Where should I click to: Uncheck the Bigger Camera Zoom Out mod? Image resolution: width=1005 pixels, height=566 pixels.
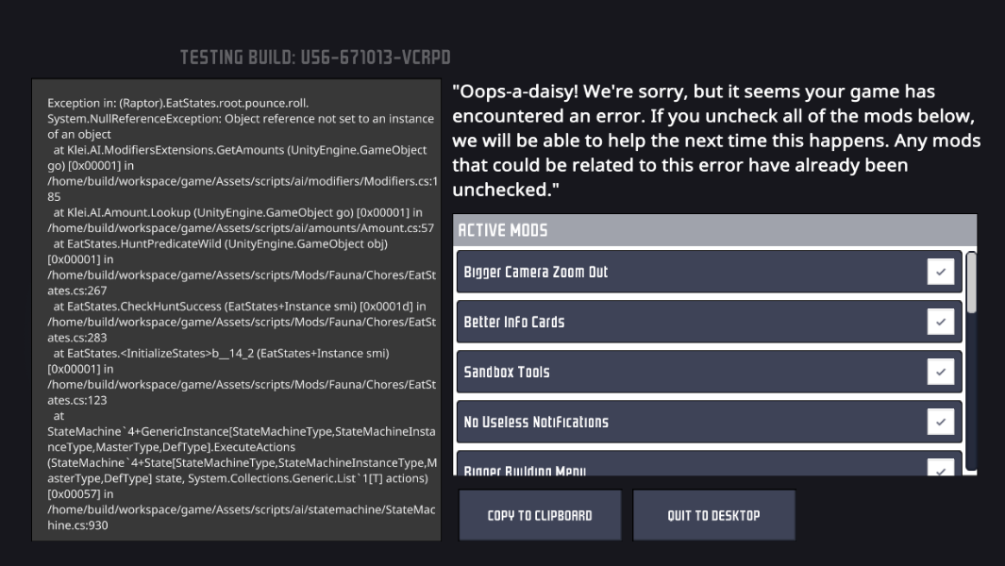pyautogui.click(x=940, y=272)
